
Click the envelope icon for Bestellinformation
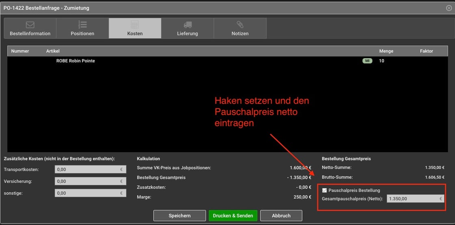pos(30,25)
